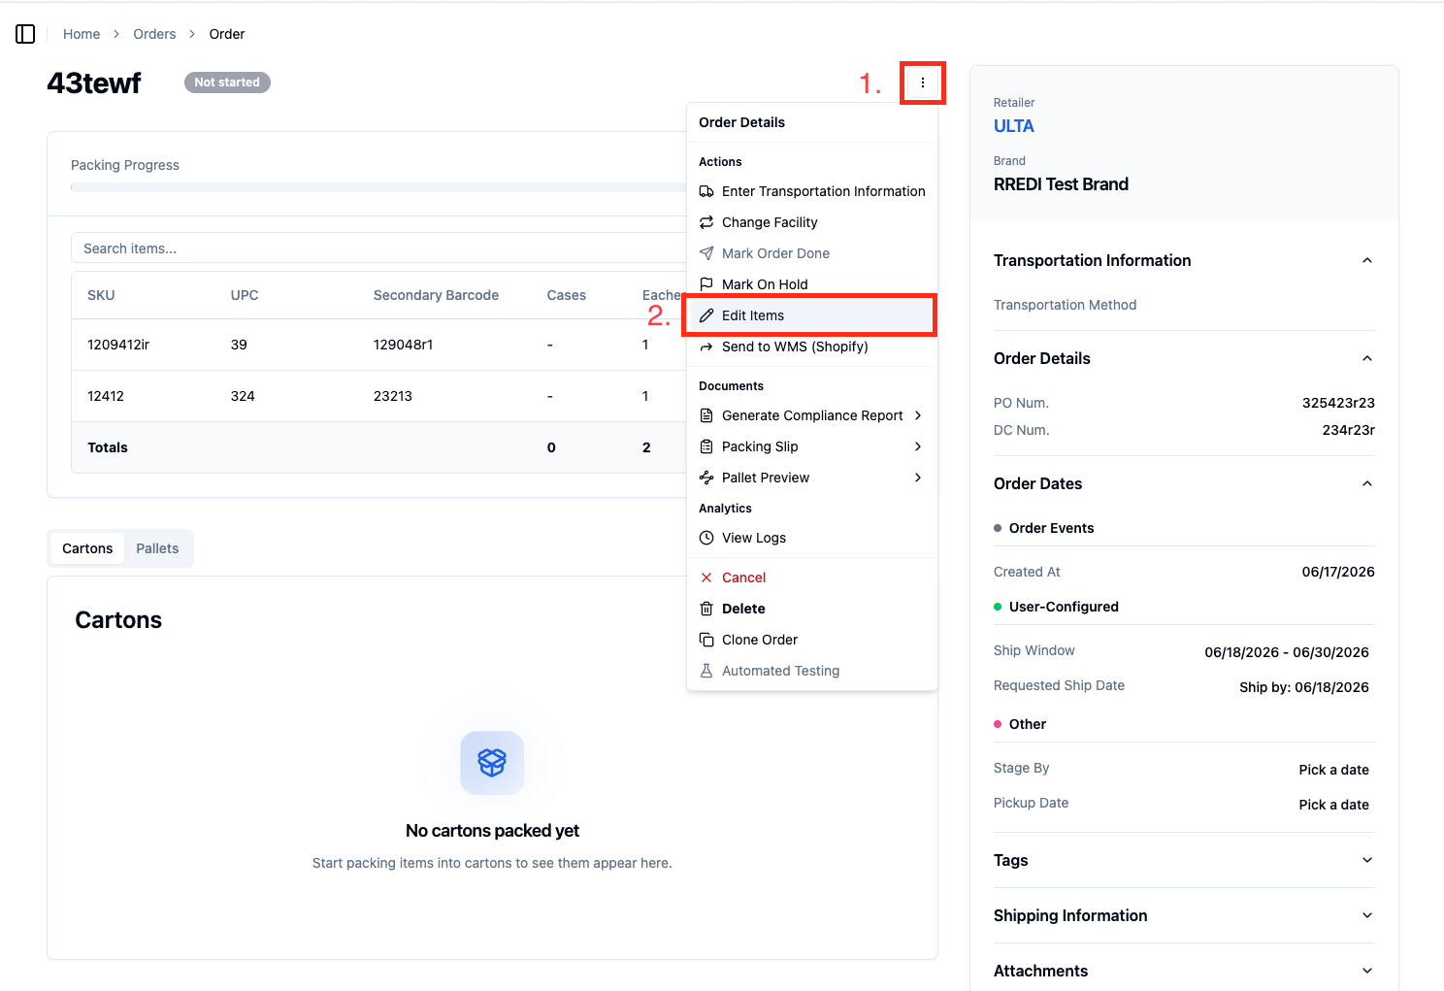This screenshot has width=1444, height=991.
Task: Click the Packing Progress bar
Action: point(378,186)
